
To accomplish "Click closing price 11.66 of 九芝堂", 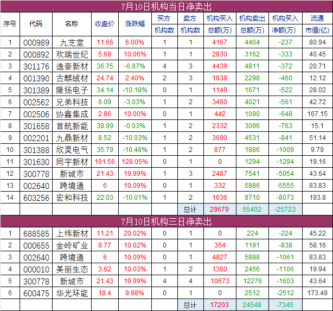I will click(x=105, y=42).
